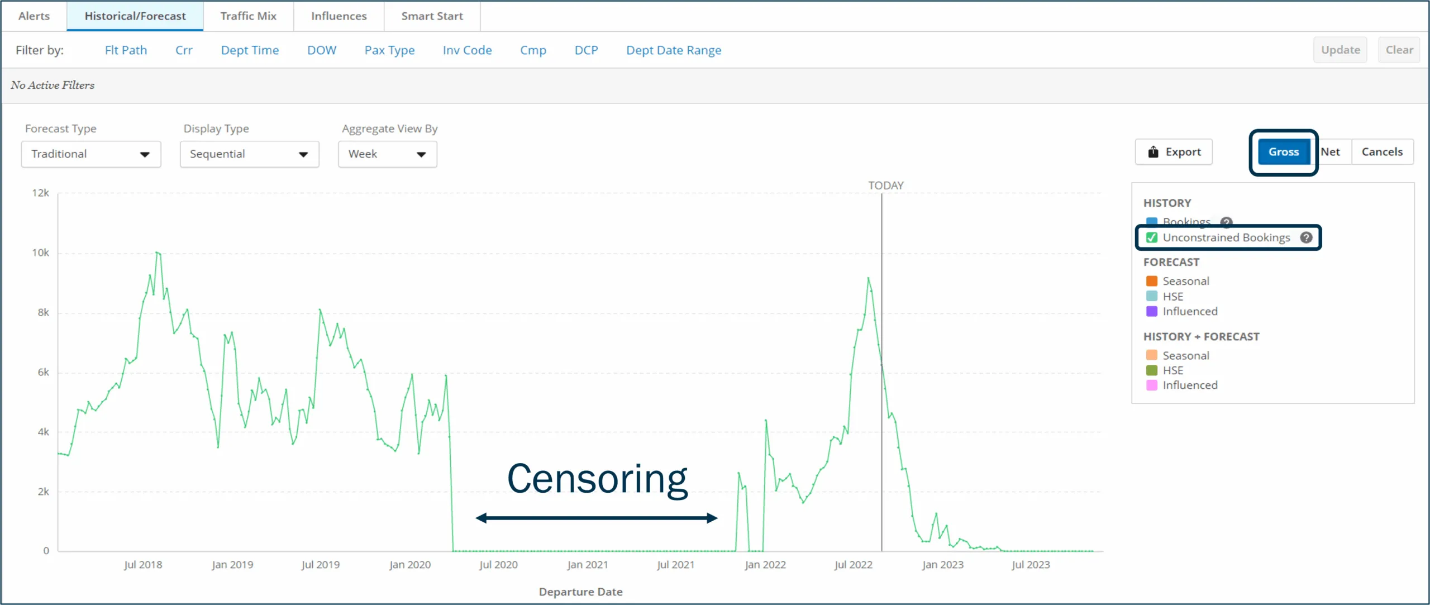The image size is (1430, 605).
Task: Click the Seasonal forecast legend swatch
Action: 1152,280
